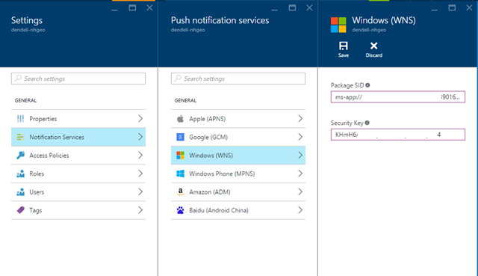This screenshot has height=276, width=478.
Task: Click the Baidu paw icon
Action: 180,210
